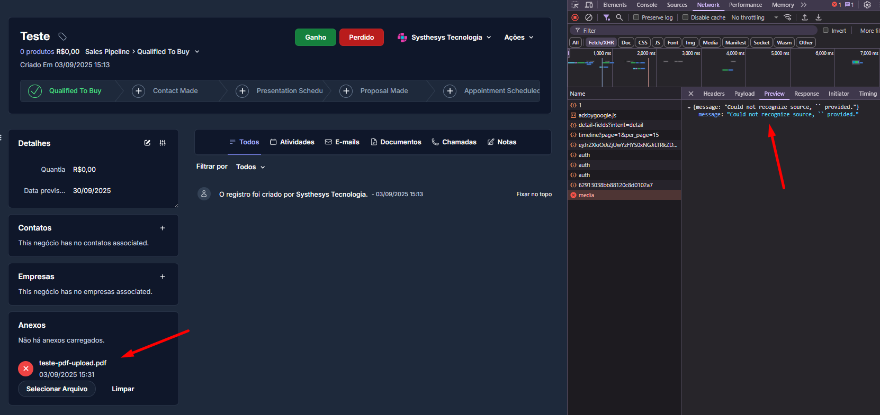880x415 pixels.
Task: Collapse the JSON message object triangle
Action: (x=689, y=107)
